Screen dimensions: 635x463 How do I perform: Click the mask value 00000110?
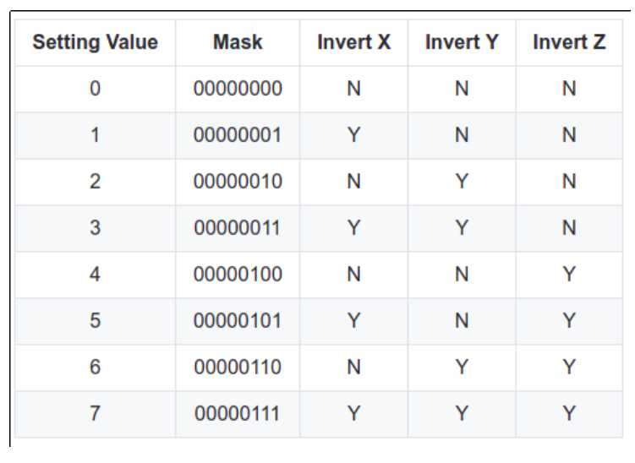238,368
